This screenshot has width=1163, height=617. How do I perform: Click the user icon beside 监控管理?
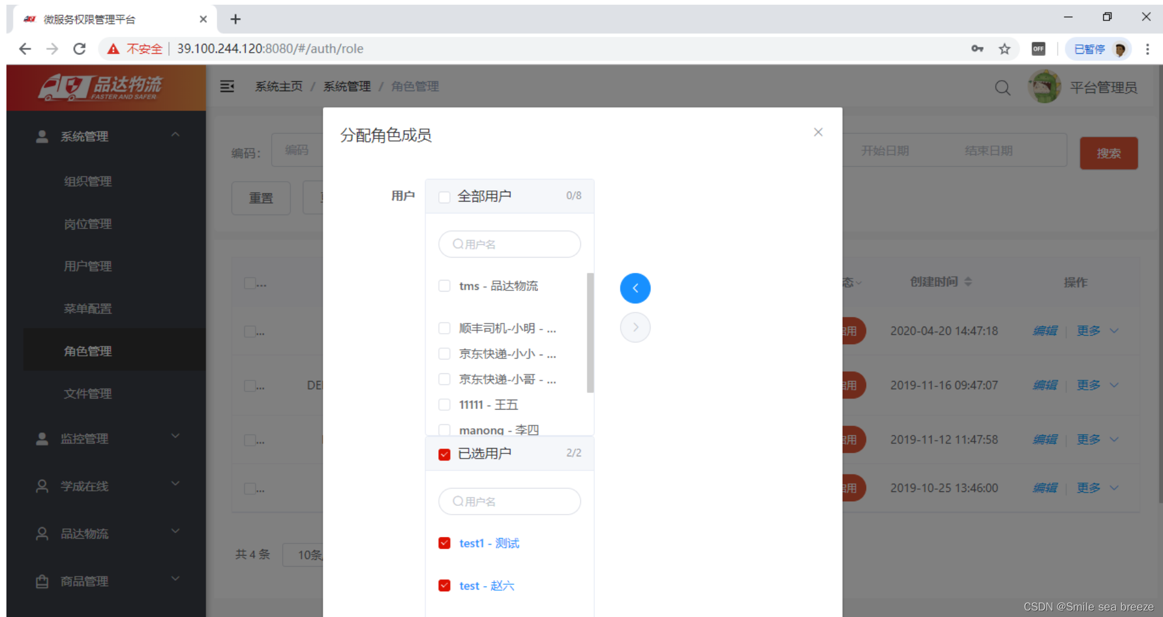point(42,438)
